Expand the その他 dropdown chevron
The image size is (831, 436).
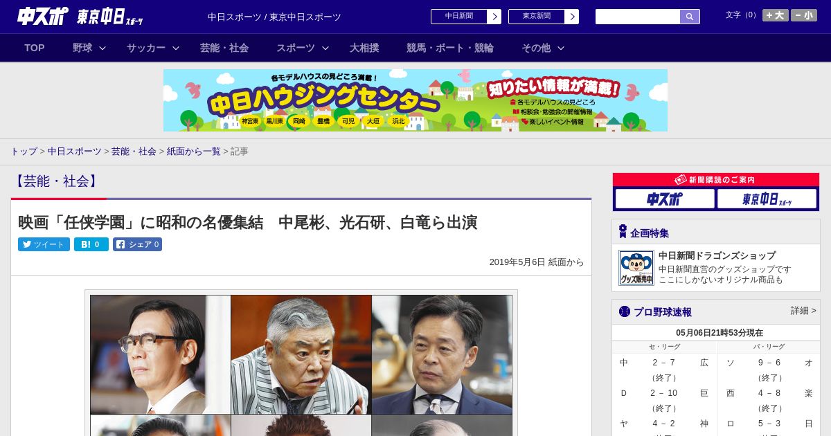point(561,48)
